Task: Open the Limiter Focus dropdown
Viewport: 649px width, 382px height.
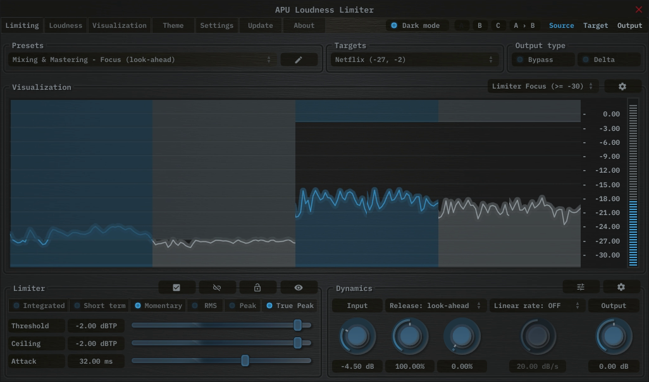Action: tap(541, 86)
